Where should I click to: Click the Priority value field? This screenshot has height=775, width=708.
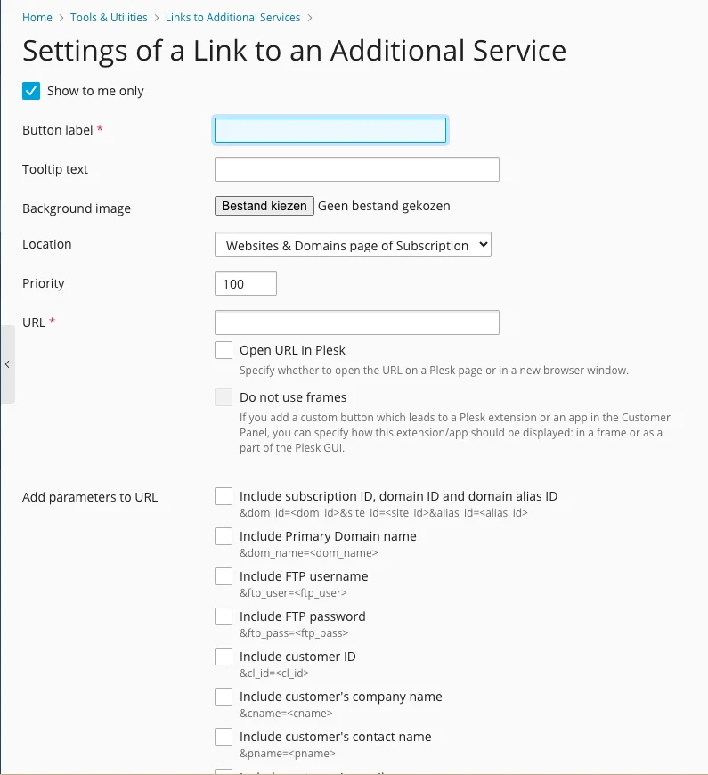[244, 282]
